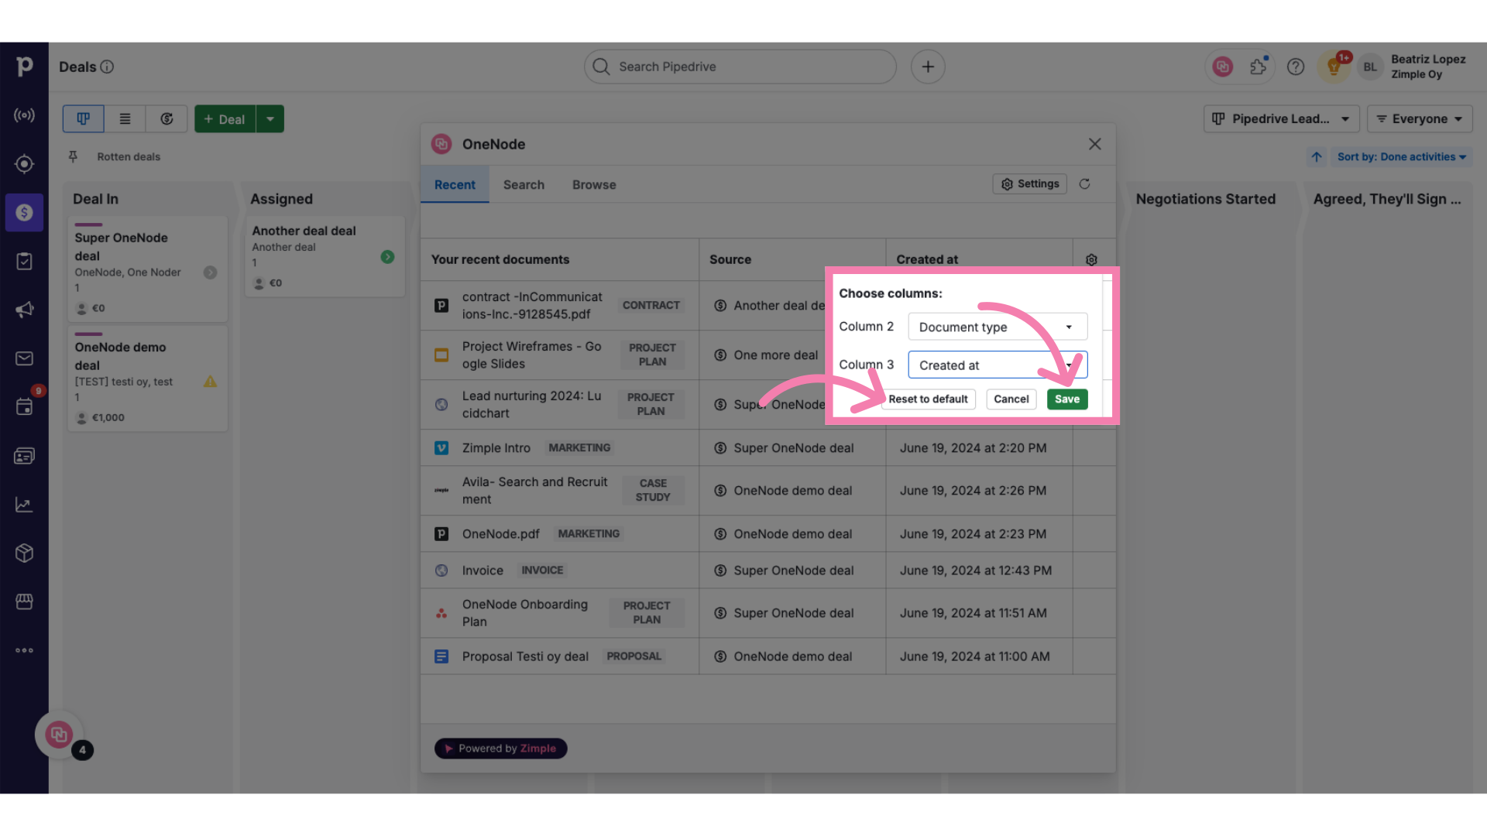Open Projects clipboard icon in sidebar
This screenshot has width=1487, height=836.
(24, 261)
